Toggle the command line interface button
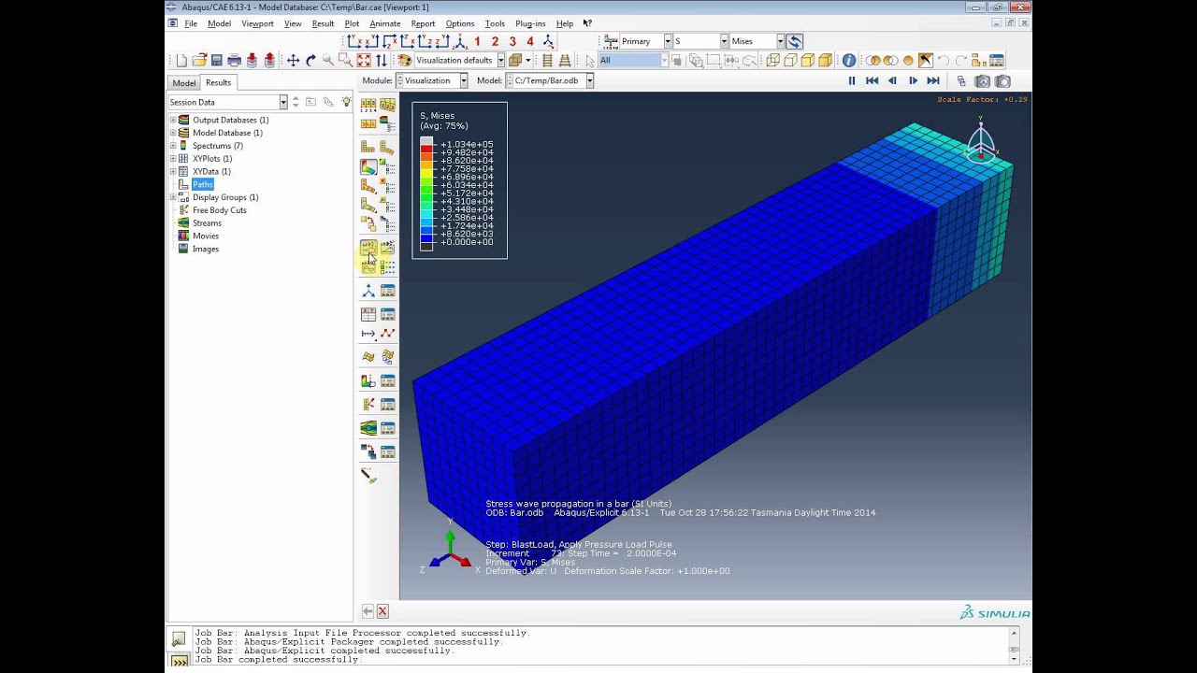1197x673 pixels. 179,661
